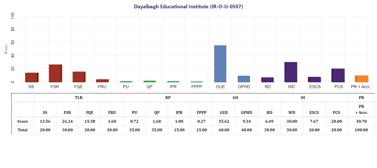Click the x-axis label IPR
This screenshot has height=168, width=377.
click(173, 87)
